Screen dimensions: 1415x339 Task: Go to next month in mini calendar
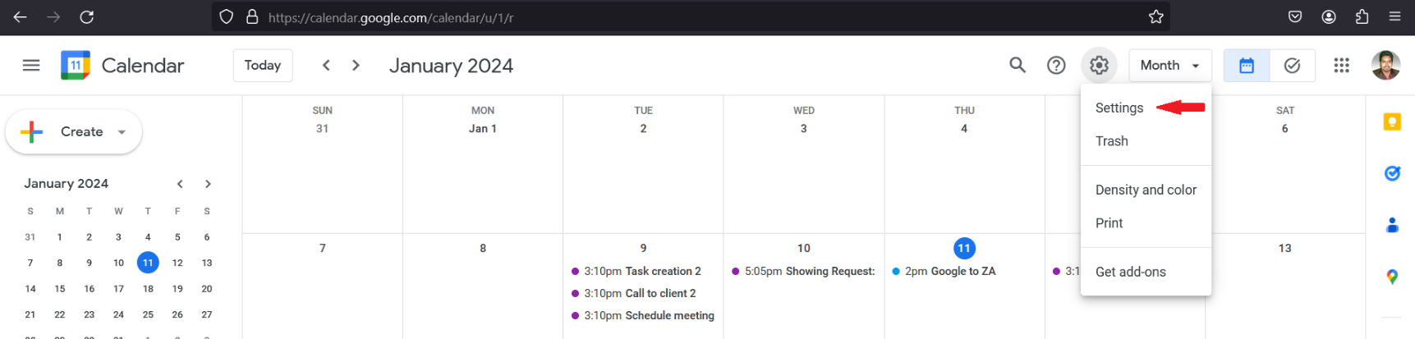click(208, 184)
